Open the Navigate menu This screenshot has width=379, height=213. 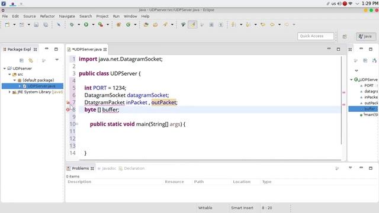point(67,16)
